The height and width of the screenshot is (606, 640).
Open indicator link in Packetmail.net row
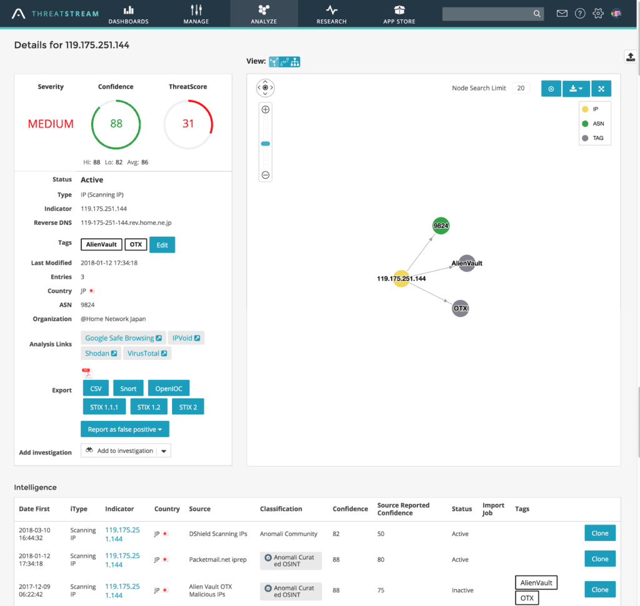[122, 560]
